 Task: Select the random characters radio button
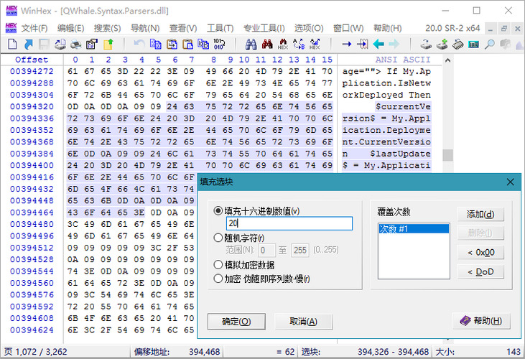[218, 238]
